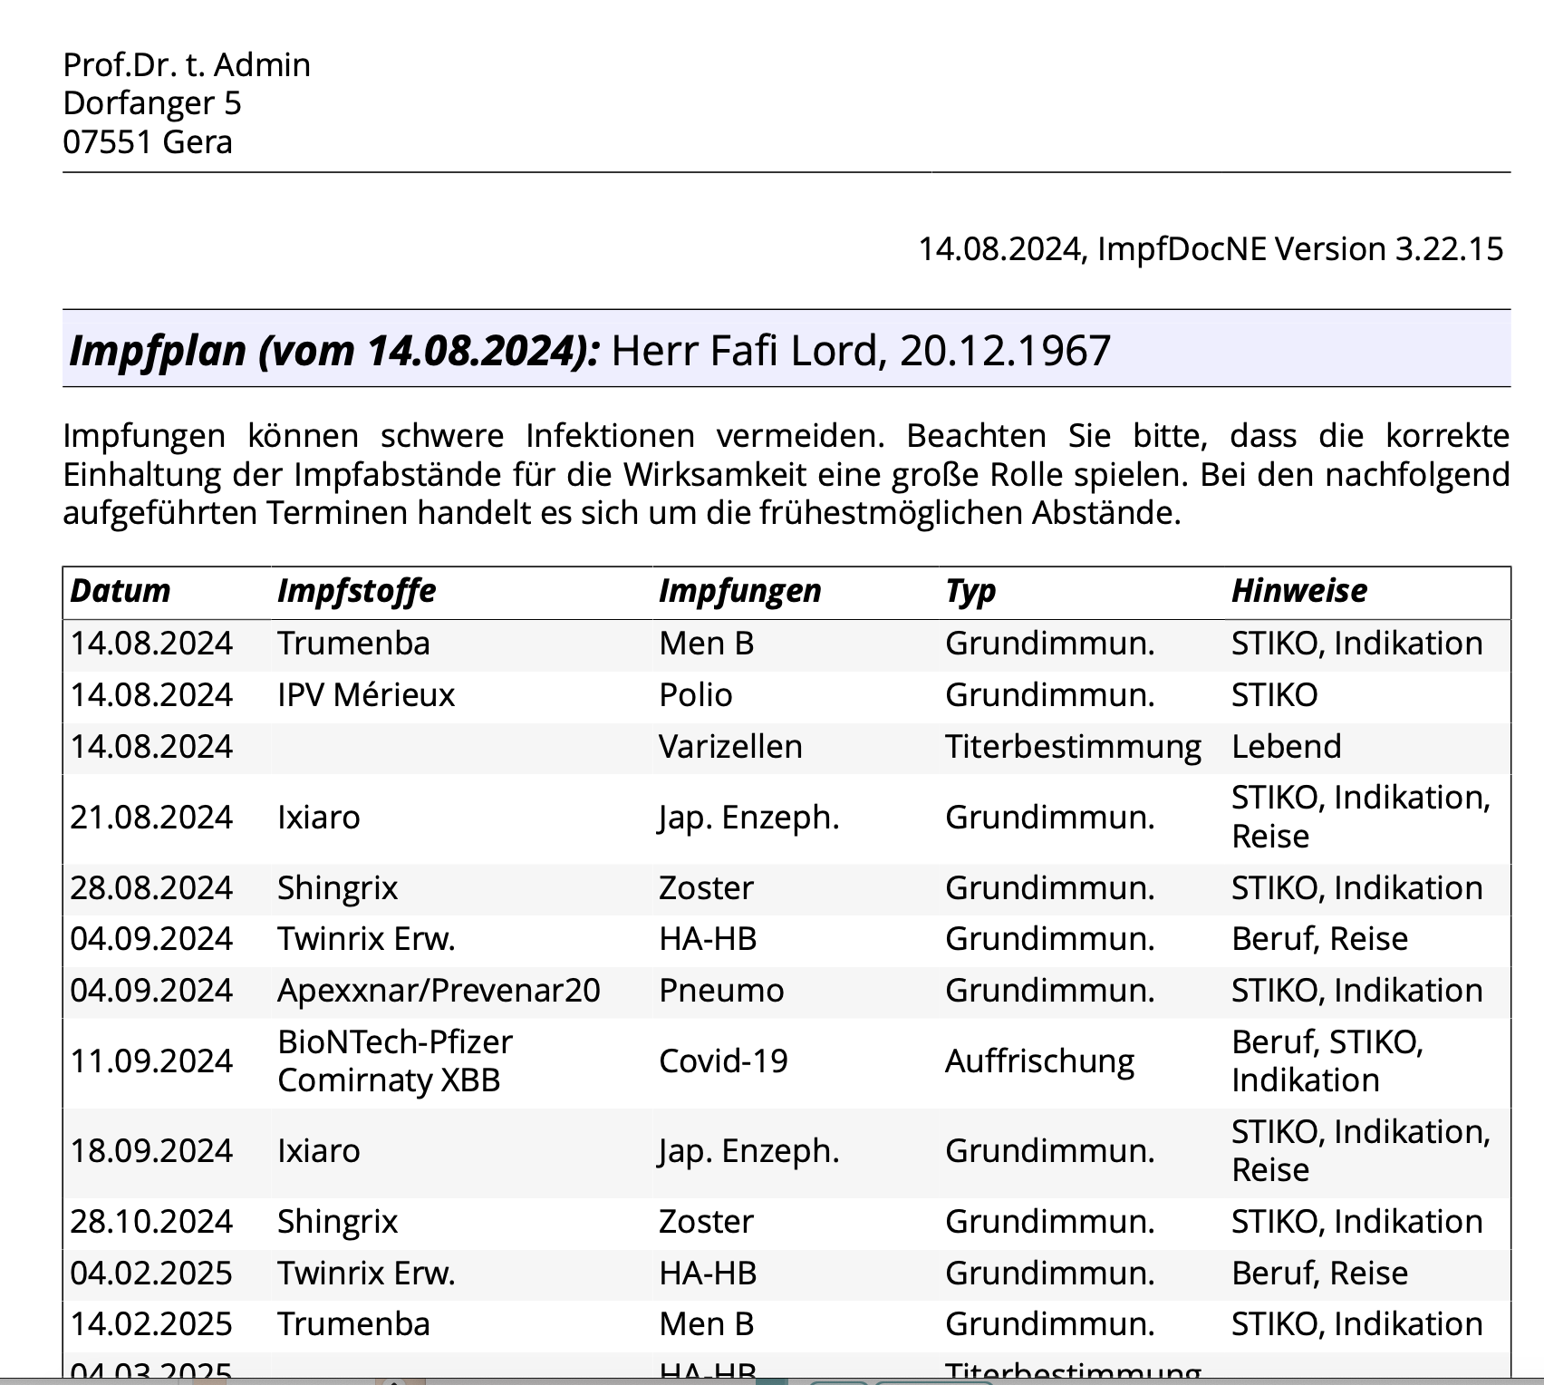Image resolution: width=1544 pixels, height=1385 pixels.
Task: Select the 'BioNTech-Pfizer Comirnaty XBB' cell
Action: pyautogui.click(x=395, y=1061)
